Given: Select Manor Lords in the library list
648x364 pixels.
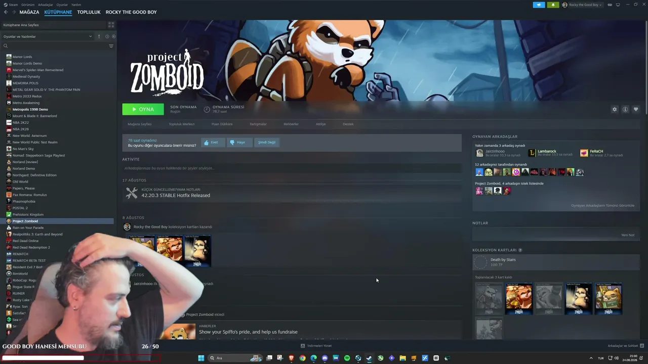Looking at the screenshot, I should (22, 57).
